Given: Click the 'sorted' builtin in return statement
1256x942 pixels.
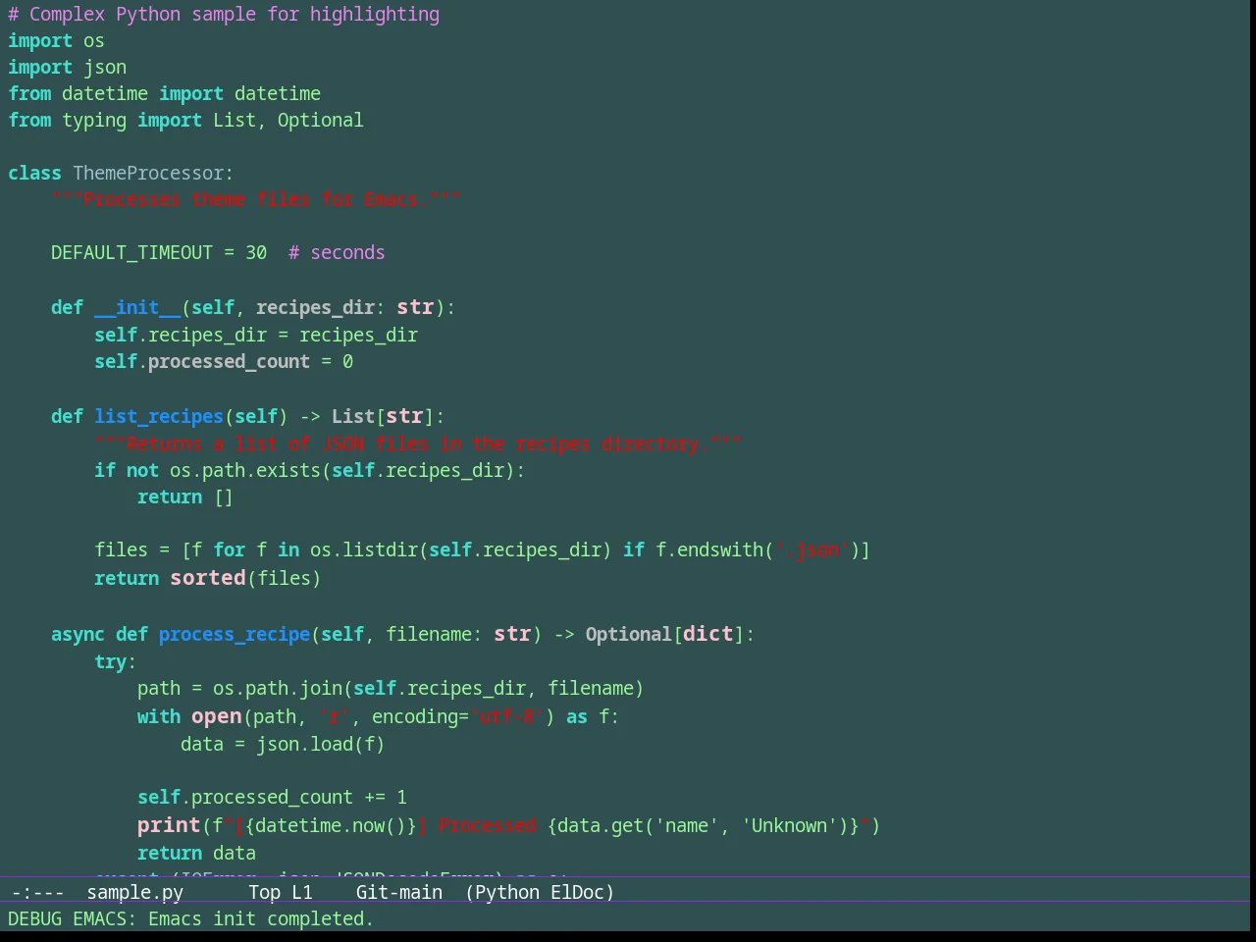Looking at the screenshot, I should [208, 577].
